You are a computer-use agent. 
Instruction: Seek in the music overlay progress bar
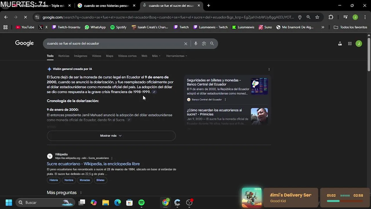pos(345,201)
